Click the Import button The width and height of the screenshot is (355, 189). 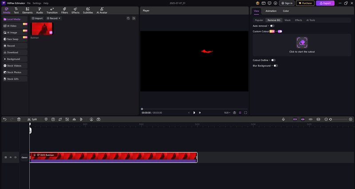[37, 18]
